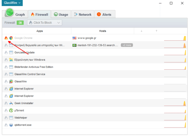The image size is (189, 136).
Task: Unblock Google Chrome with its orange flame icon
Action: coord(6,38)
